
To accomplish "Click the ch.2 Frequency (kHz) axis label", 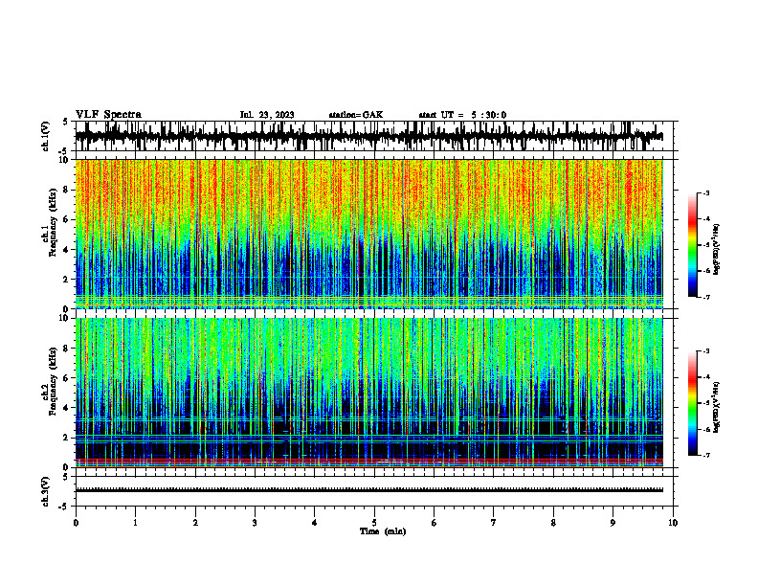I will [x=51, y=381].
